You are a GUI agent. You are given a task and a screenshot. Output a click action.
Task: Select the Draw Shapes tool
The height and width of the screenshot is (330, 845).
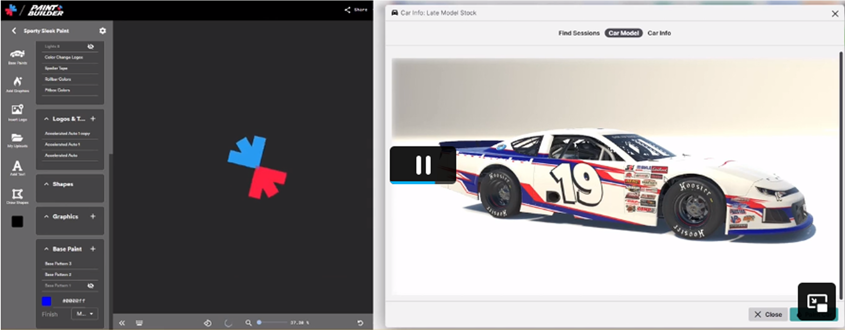(x=17, y=195)
